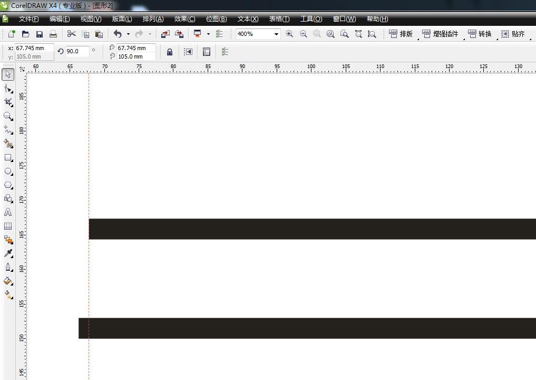Open the zoom level 400% dropdown

[275, 34]
